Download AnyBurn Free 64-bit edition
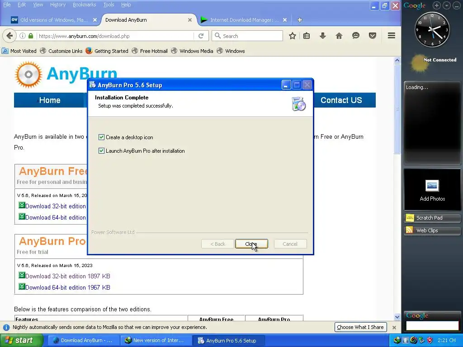The image size is (463, 347). [x=56, y=217]
